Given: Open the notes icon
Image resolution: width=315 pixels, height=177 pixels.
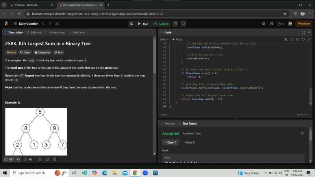Looking at the screenshot, I should pos(183,24).
